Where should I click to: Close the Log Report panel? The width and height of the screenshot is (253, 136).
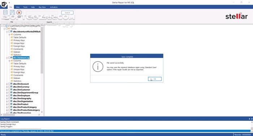(x=252, y=119)
